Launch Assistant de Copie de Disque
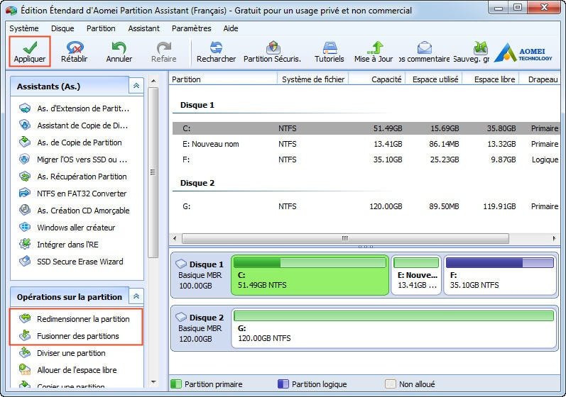This screenshot has width=566, height=397. pos(74,125)
